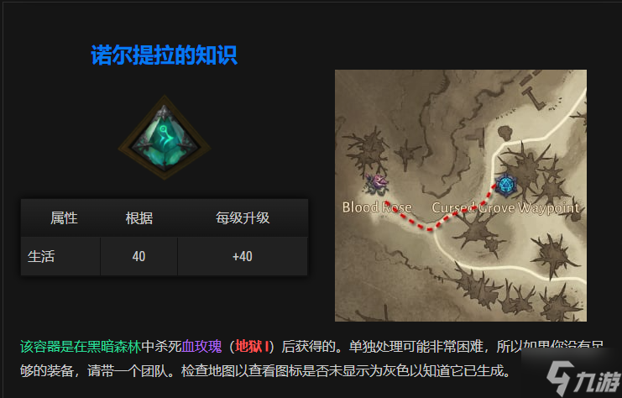Click the green 该容器是在黑暗森林 link text
The height and width of the screenshot is (398, 622).
click(x=81, y=347)
